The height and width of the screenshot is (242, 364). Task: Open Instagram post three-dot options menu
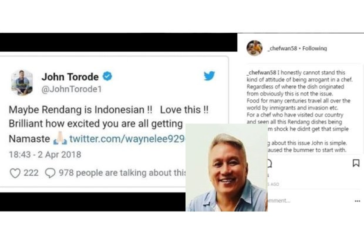click(x=357, y=201)
